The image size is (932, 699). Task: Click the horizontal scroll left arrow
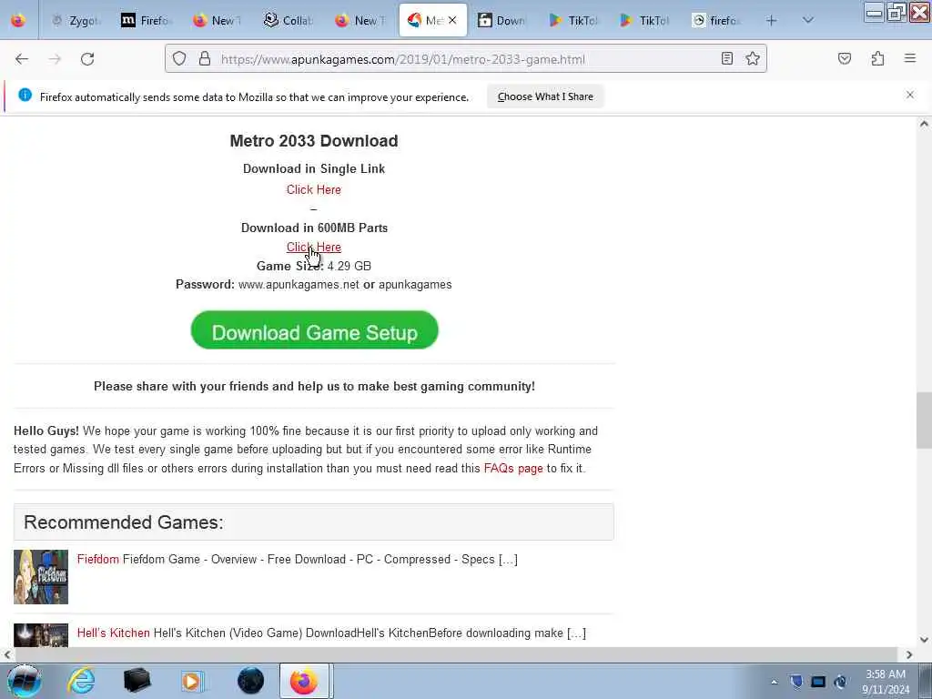point(6,654)
